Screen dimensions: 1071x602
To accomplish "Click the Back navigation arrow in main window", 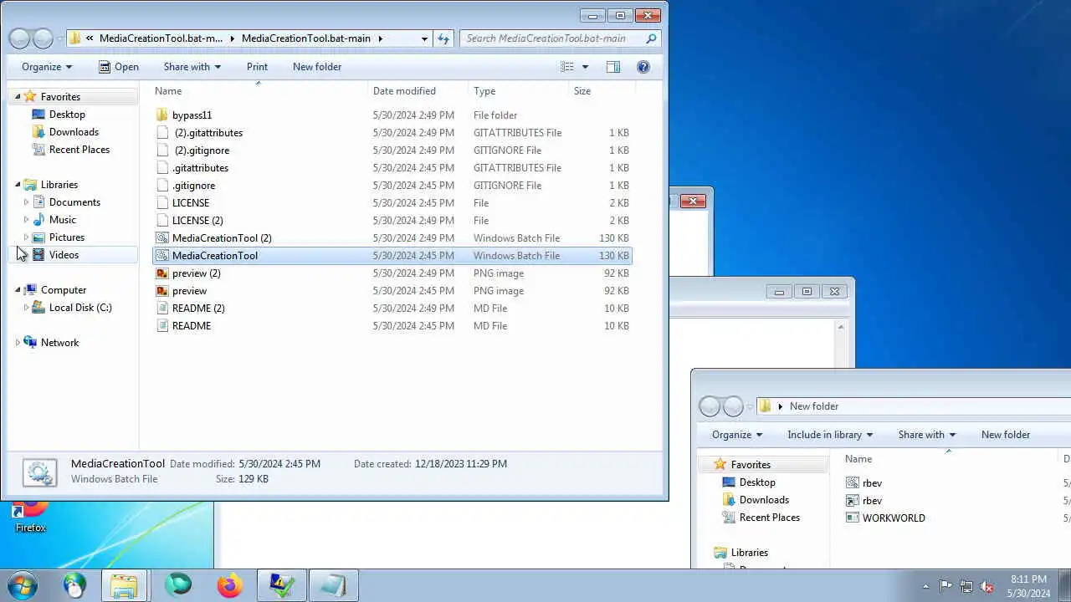I will pyautogui.click(x=19, y=38).
